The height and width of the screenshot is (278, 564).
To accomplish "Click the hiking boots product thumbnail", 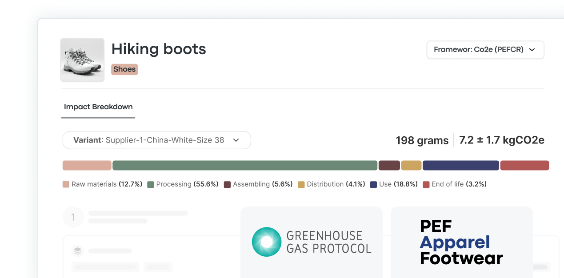I will click(x=82, y=60).
